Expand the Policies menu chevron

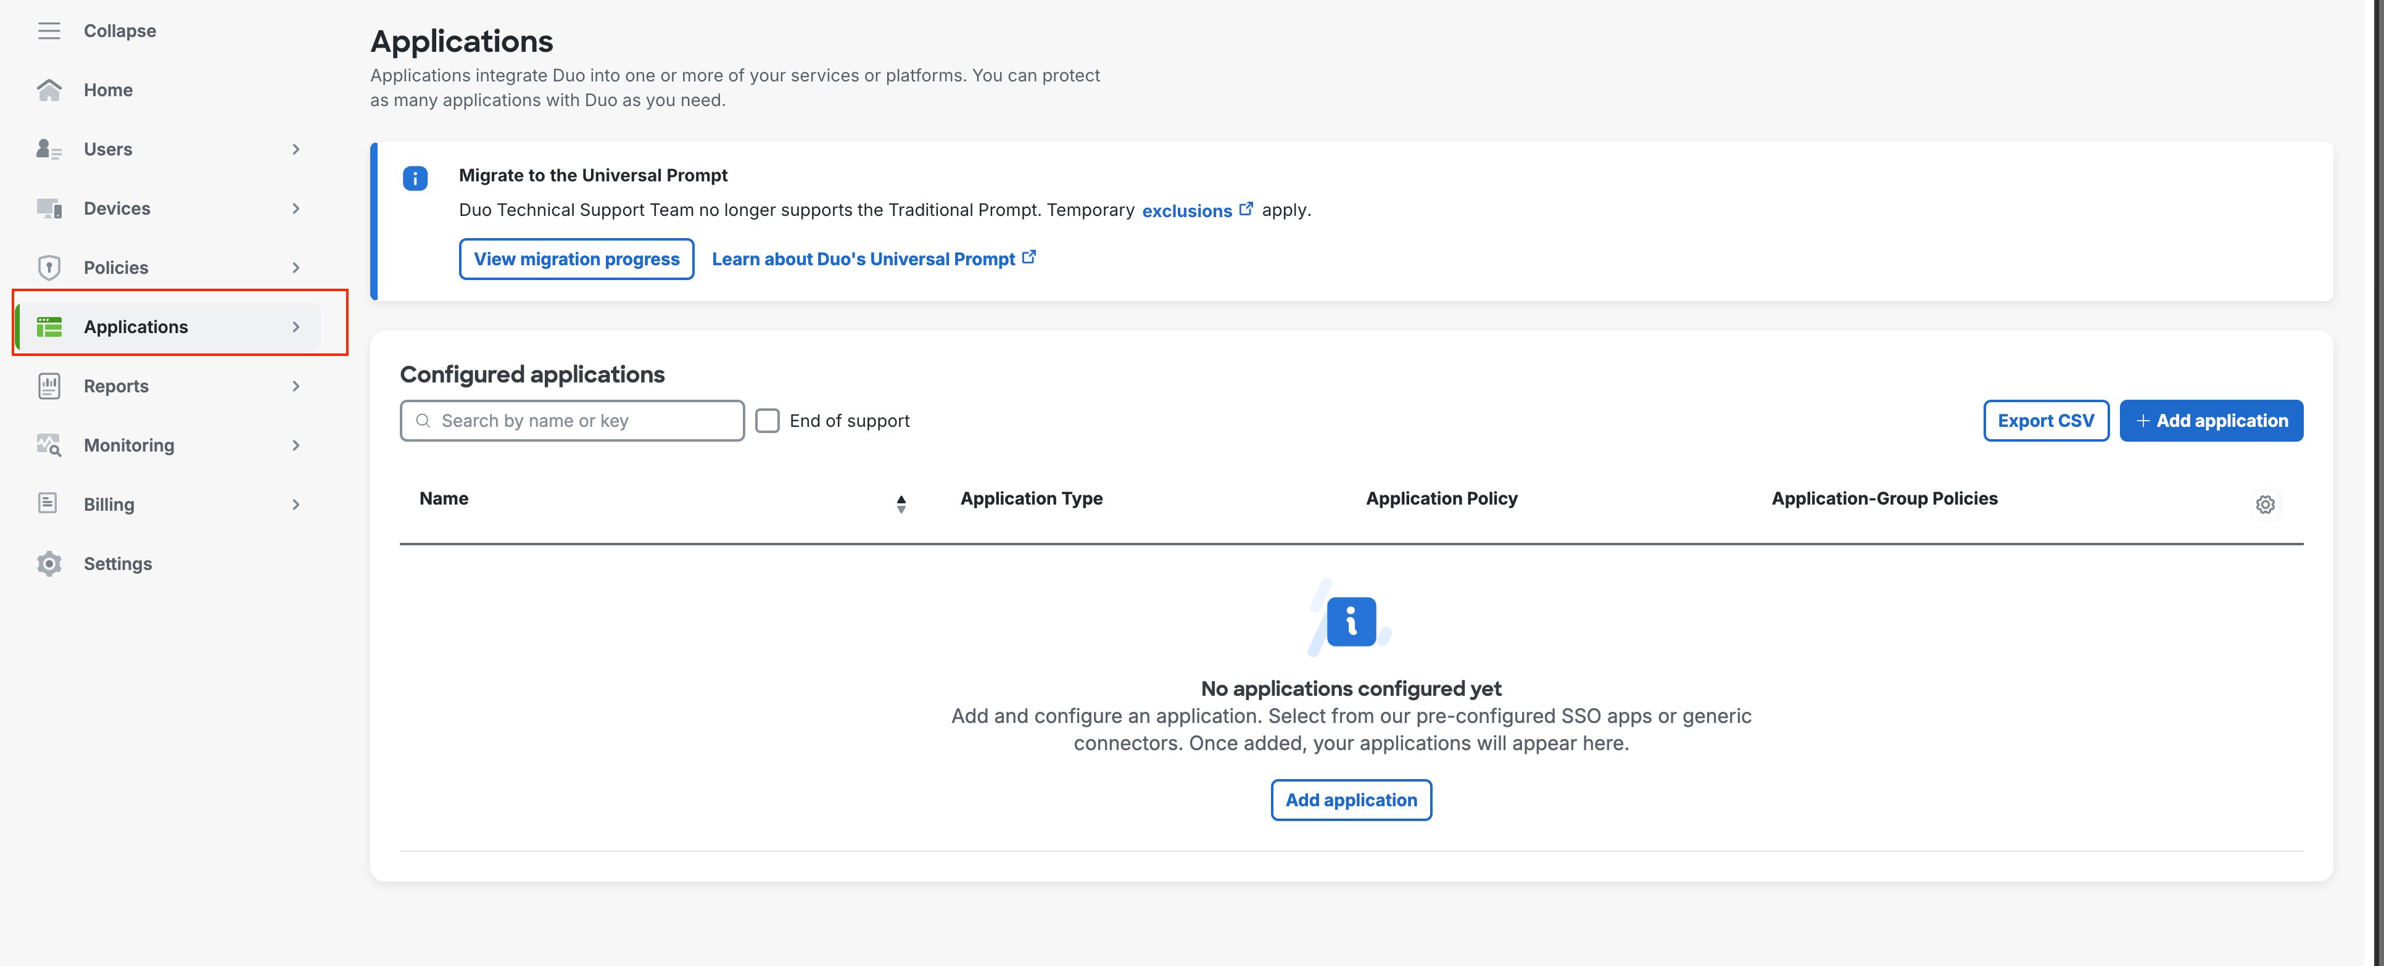pos(296,268)
